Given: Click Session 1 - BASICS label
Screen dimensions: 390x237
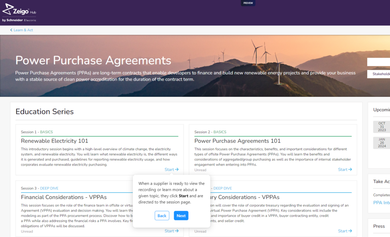Looking at the screenshot, I should pyautogui.click(x=37, y=132).
